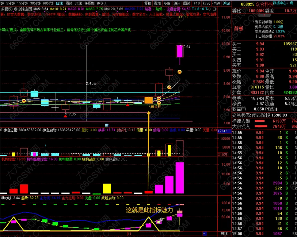The image size is (297, 237).
Task: Click the orange 黄金柱 candle
Action: [x=148, y=100]
